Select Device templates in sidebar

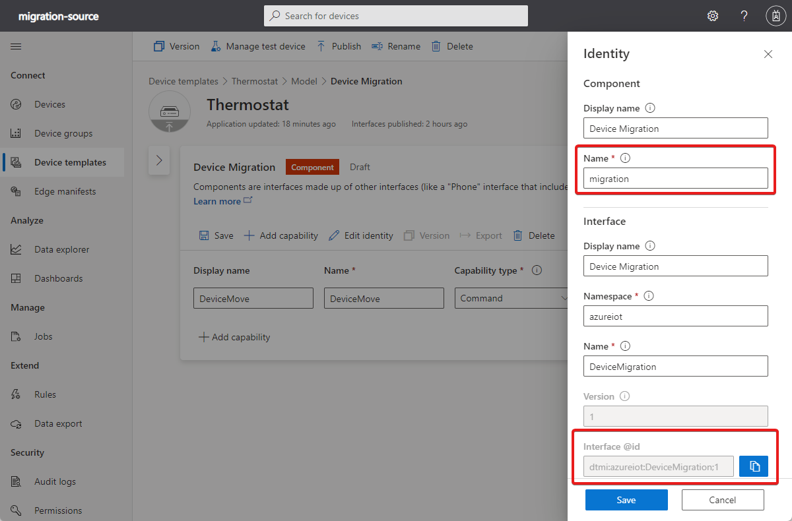point(62,162)
